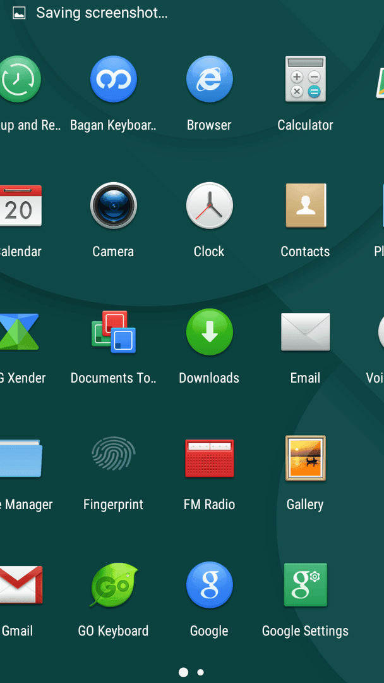Image resolution: width=384 pixels, height=683 pixels.
Task: Tap the "Camera" label text
Action: coord(113,251)
